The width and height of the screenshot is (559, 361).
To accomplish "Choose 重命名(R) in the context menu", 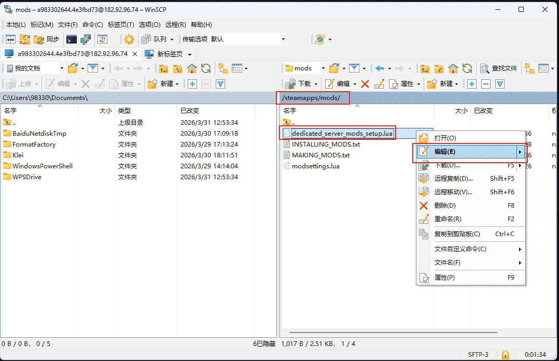I will coord(471,219).
